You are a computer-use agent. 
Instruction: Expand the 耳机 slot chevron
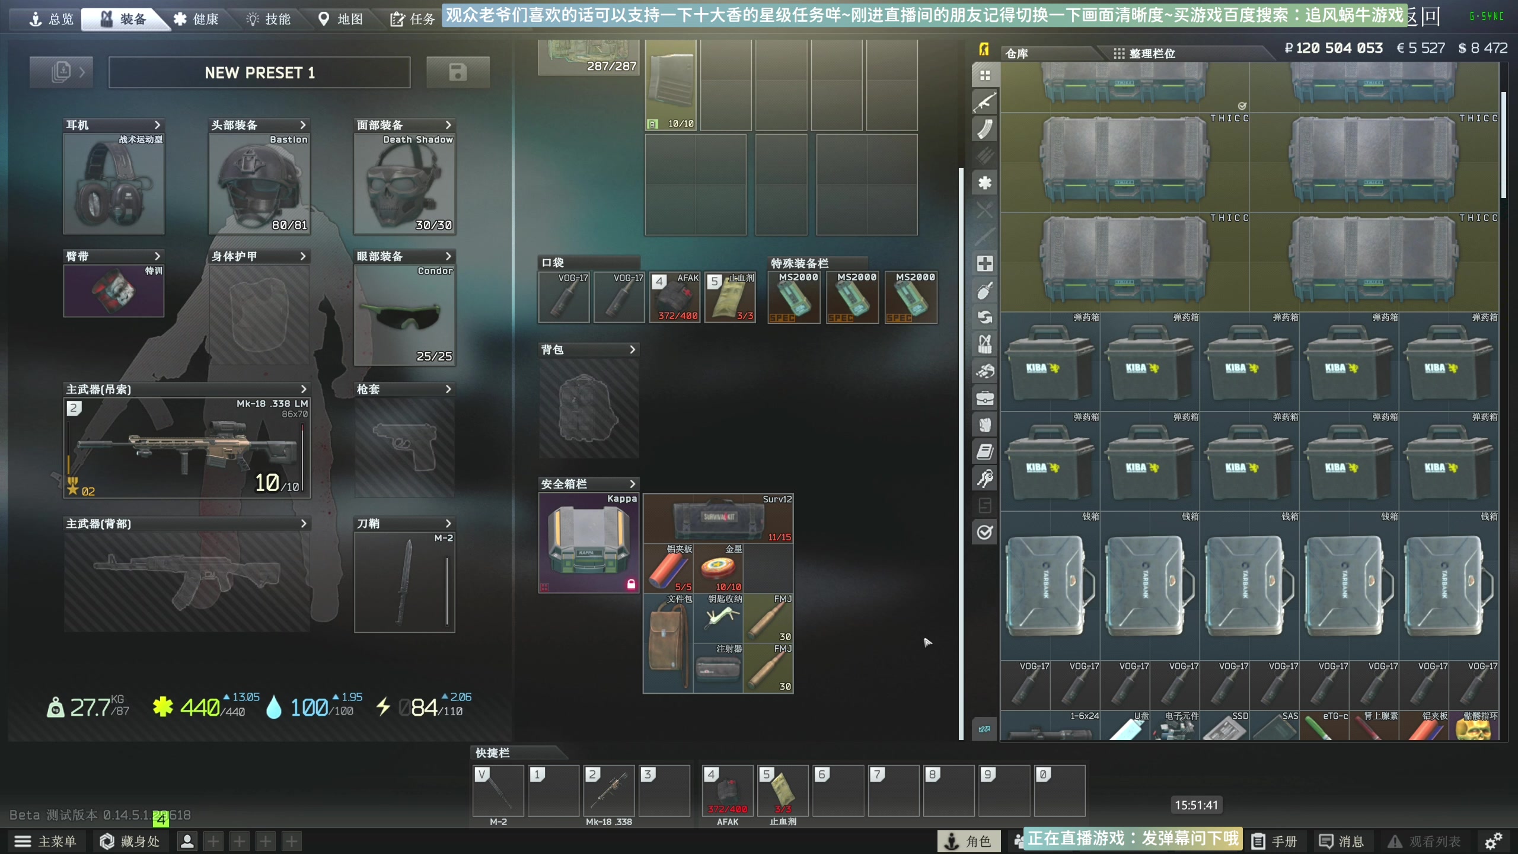click(157, 125)
